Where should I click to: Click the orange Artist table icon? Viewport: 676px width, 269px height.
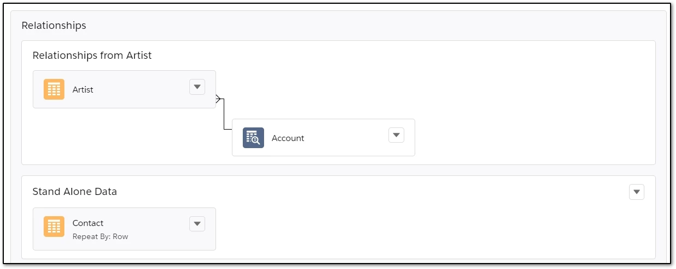click(54, 89)
